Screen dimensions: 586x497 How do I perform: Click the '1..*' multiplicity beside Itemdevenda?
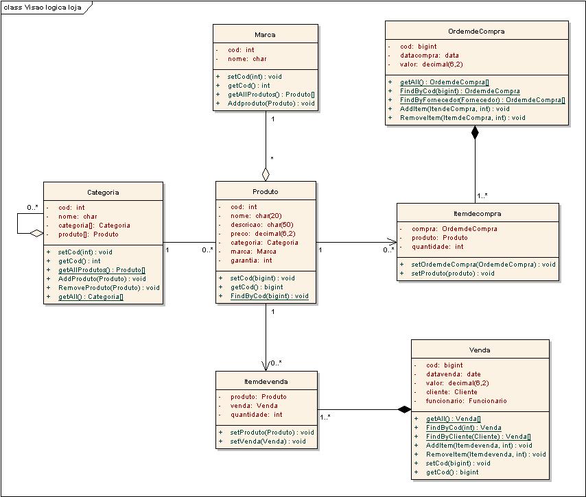pos(325,417)
